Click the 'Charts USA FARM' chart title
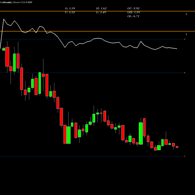 (22, 2)
